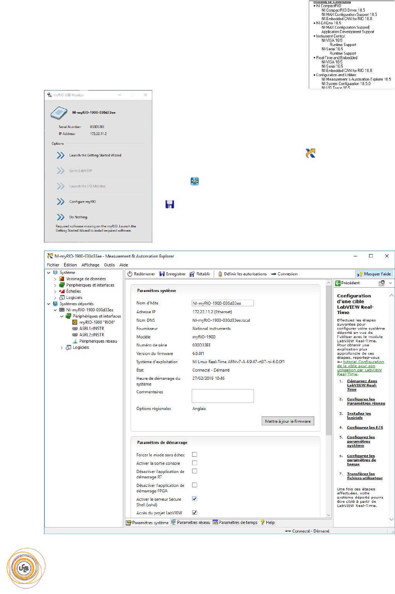Click the Systèmes déportés icon
Screen dimensions: 395x594
[x=55, y=304]
